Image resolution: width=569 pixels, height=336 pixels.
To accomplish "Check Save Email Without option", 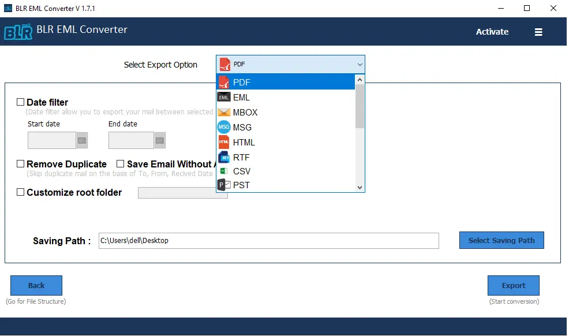I will (120, 163).
